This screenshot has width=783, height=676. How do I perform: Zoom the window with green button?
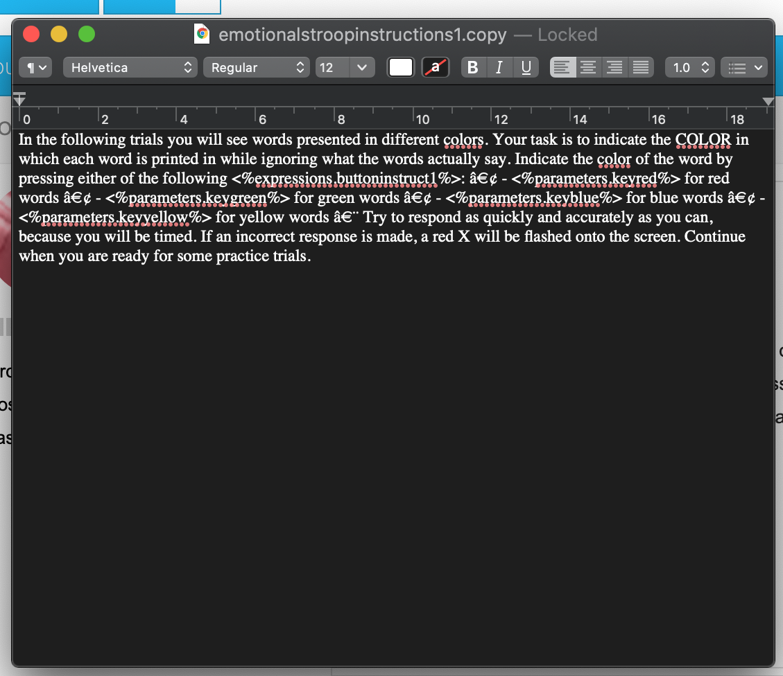[x=87, y=34]
